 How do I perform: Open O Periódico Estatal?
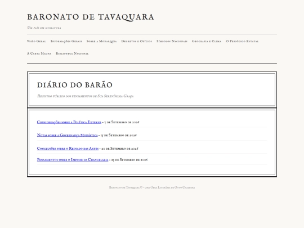(x=242, y=41)
